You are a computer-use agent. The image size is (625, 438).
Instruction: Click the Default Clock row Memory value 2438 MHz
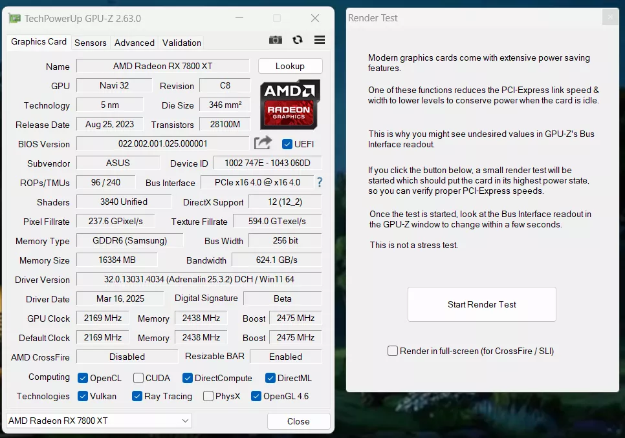[x=201, y=337]
